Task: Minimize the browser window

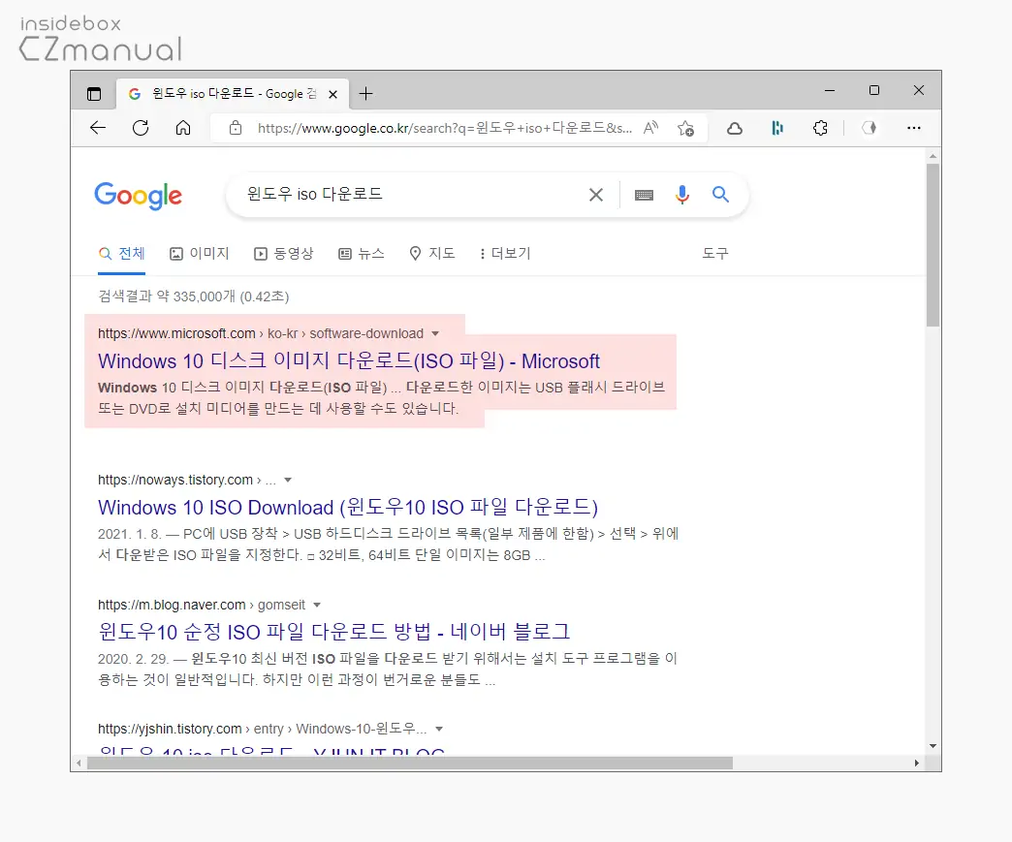Action: coord(830,91)
